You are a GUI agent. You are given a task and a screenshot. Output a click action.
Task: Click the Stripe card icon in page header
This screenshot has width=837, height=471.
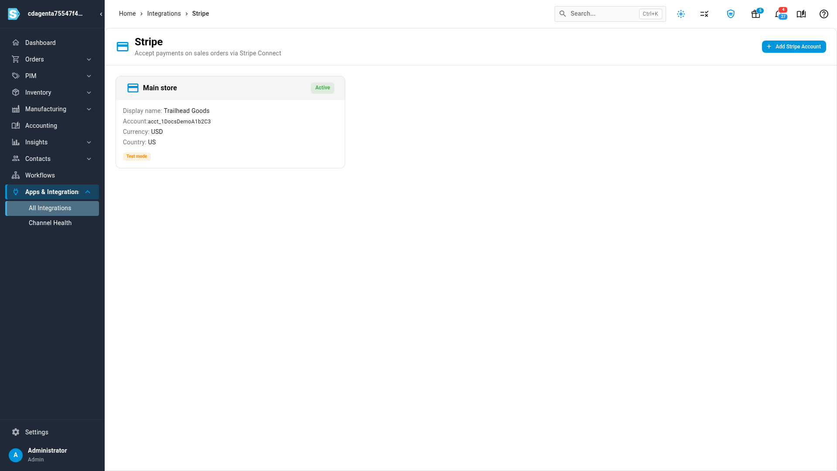click(122, 47)
